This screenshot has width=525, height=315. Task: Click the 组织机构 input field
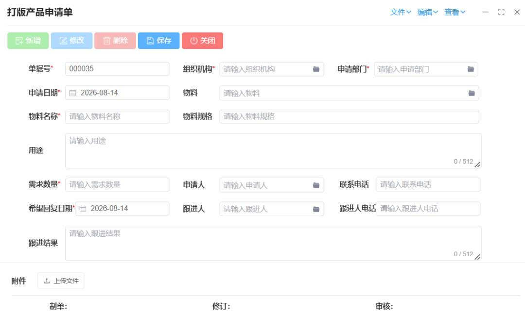click(272, 69)
